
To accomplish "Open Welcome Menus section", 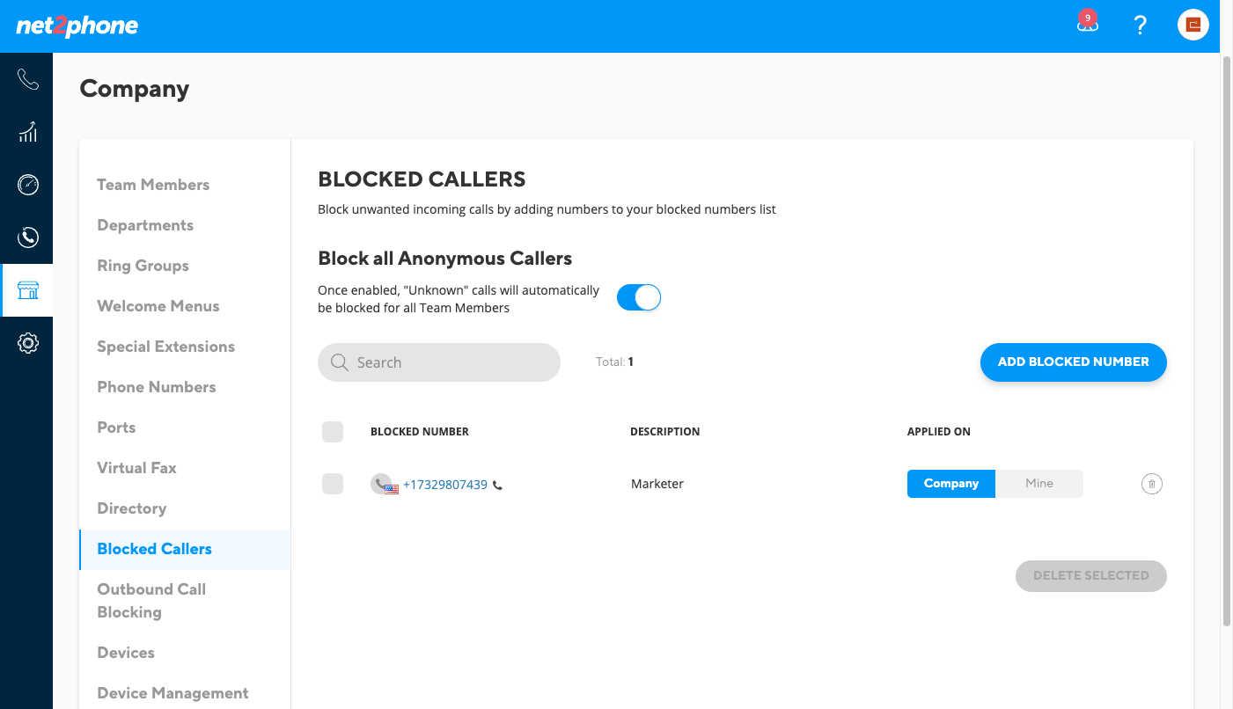I will pos(158,306).
